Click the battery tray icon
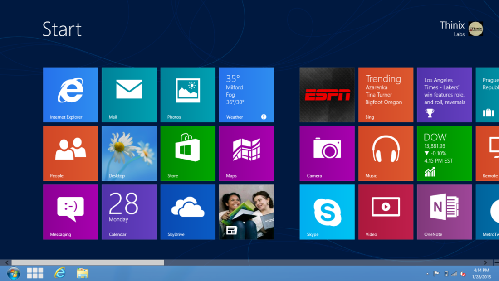This screenshot has width=499, height=281. [x=446, y=274]
